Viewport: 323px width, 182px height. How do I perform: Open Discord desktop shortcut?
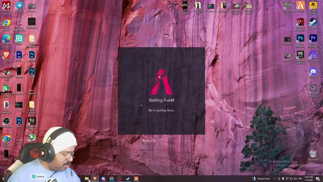click(313, 73)
